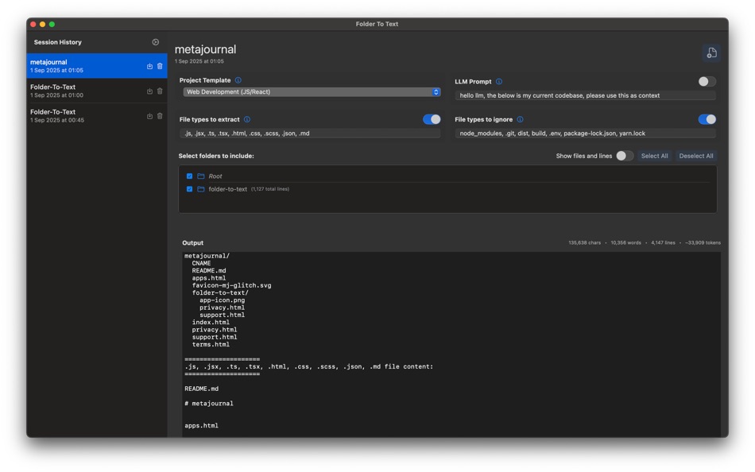Export the Folder-To-Text 01:00 session
The height and width of the screenshot is (472, 755).
pyautogui.click(x=149, y=91)
